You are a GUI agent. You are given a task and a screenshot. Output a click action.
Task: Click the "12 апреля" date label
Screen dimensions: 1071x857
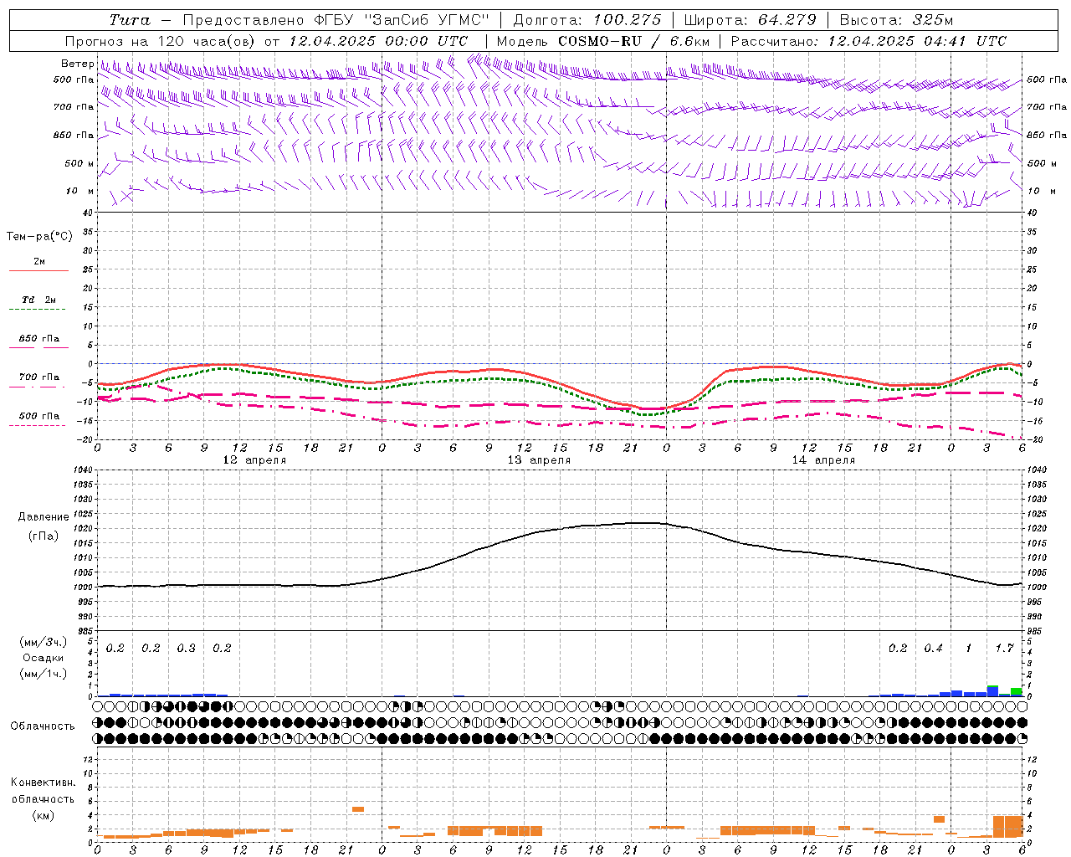coord(254,460)
